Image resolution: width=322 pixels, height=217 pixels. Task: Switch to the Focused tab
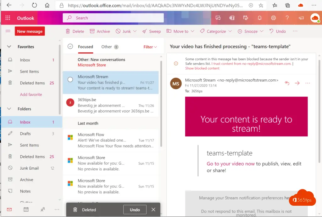pyautogui.click(x=86, y=47)
